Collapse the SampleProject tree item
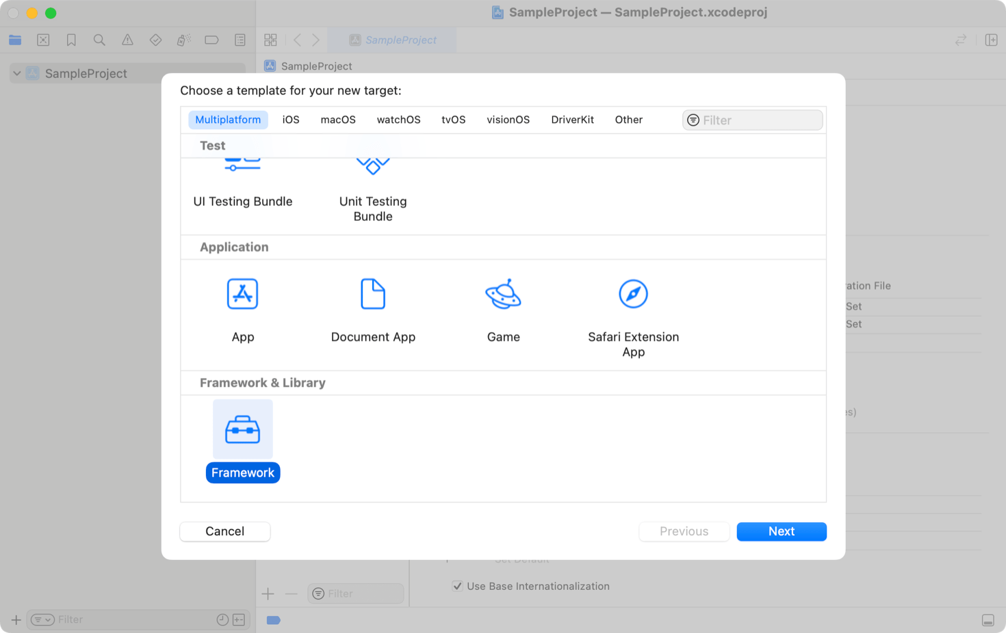The height and width of the screenshot is (633, 1006). (16, 74)
